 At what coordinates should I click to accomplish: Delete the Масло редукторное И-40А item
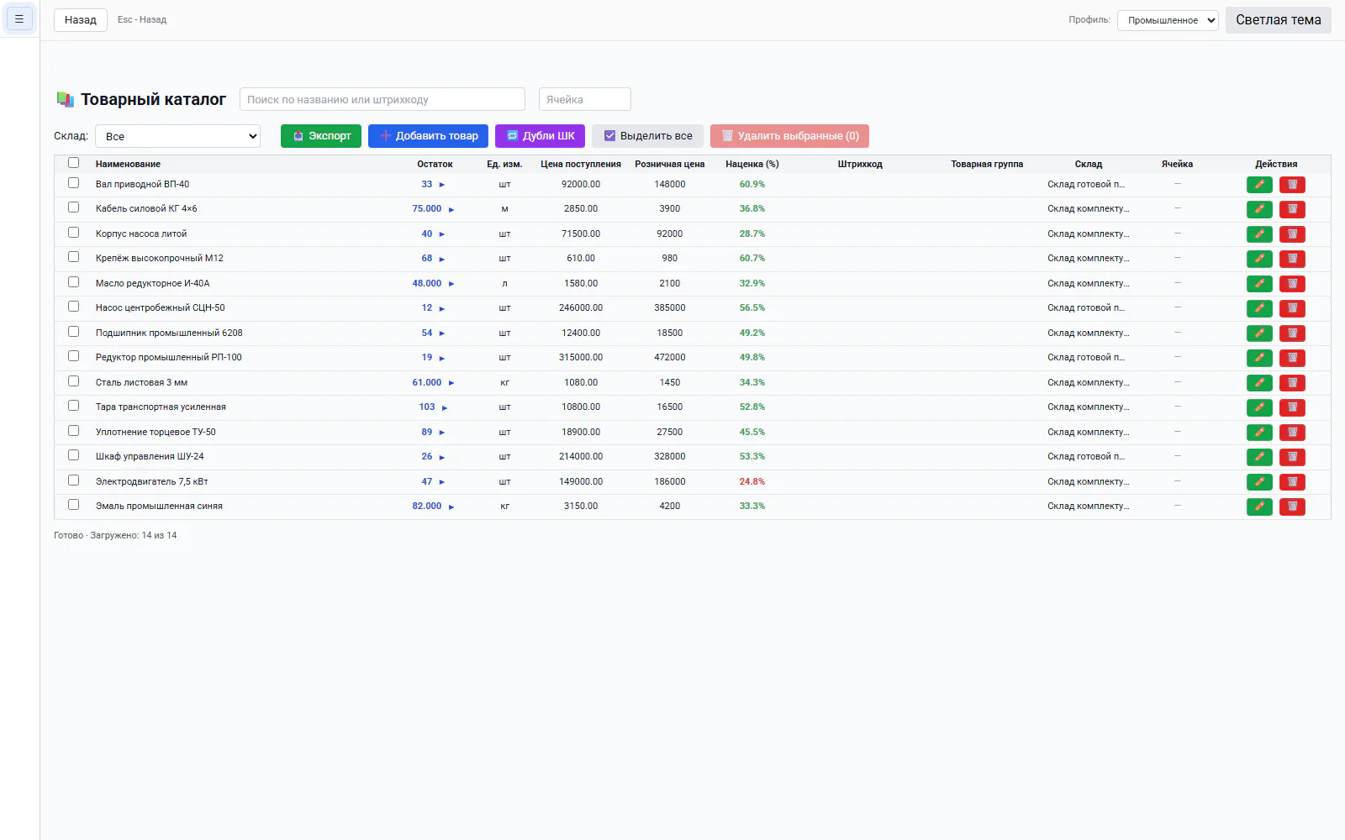coord(1292,284)
